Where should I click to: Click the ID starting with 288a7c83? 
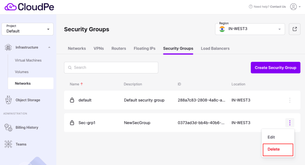202,100
